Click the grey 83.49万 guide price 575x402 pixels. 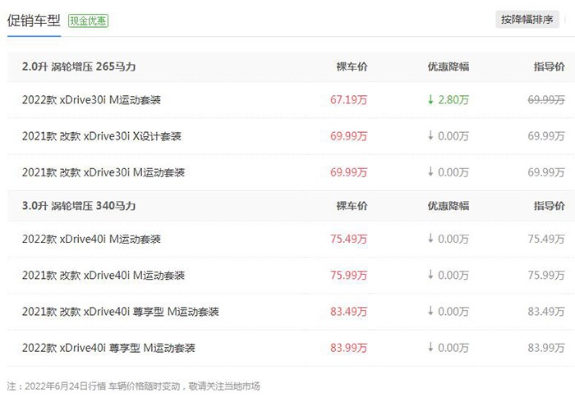click(x=546, y=311)
